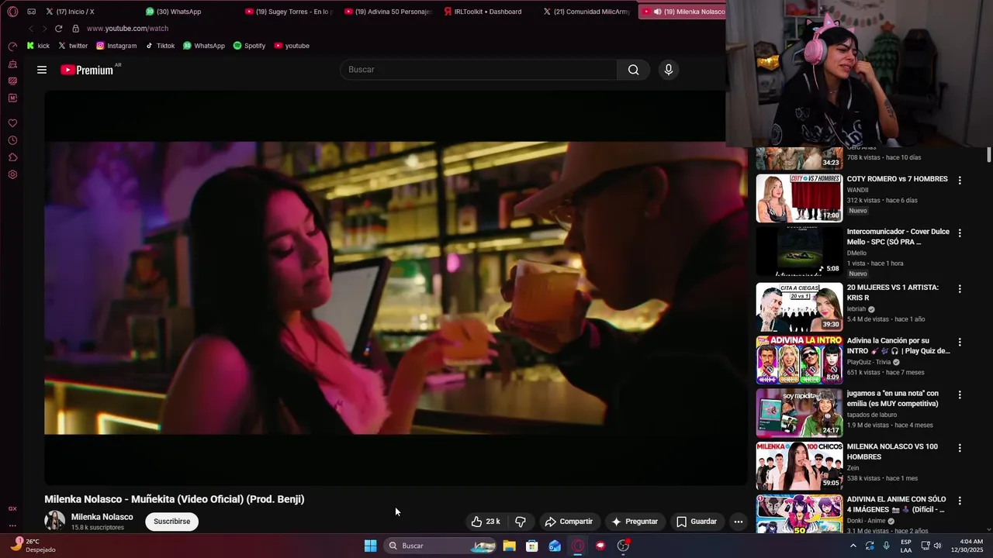Viewport: 993px width, 558px height.
Task: Click the site security padlock icon
Action: coord(75,29)
